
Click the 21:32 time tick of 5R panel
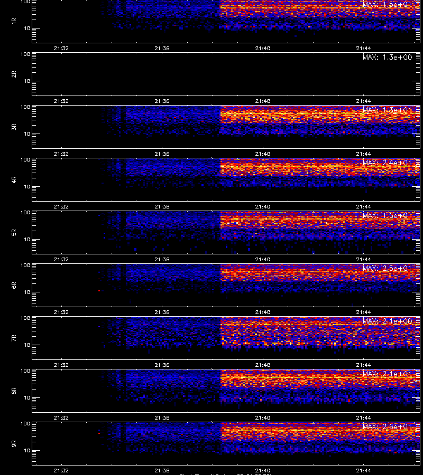61,259
